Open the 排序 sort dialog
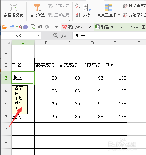 tap(87, 10)
